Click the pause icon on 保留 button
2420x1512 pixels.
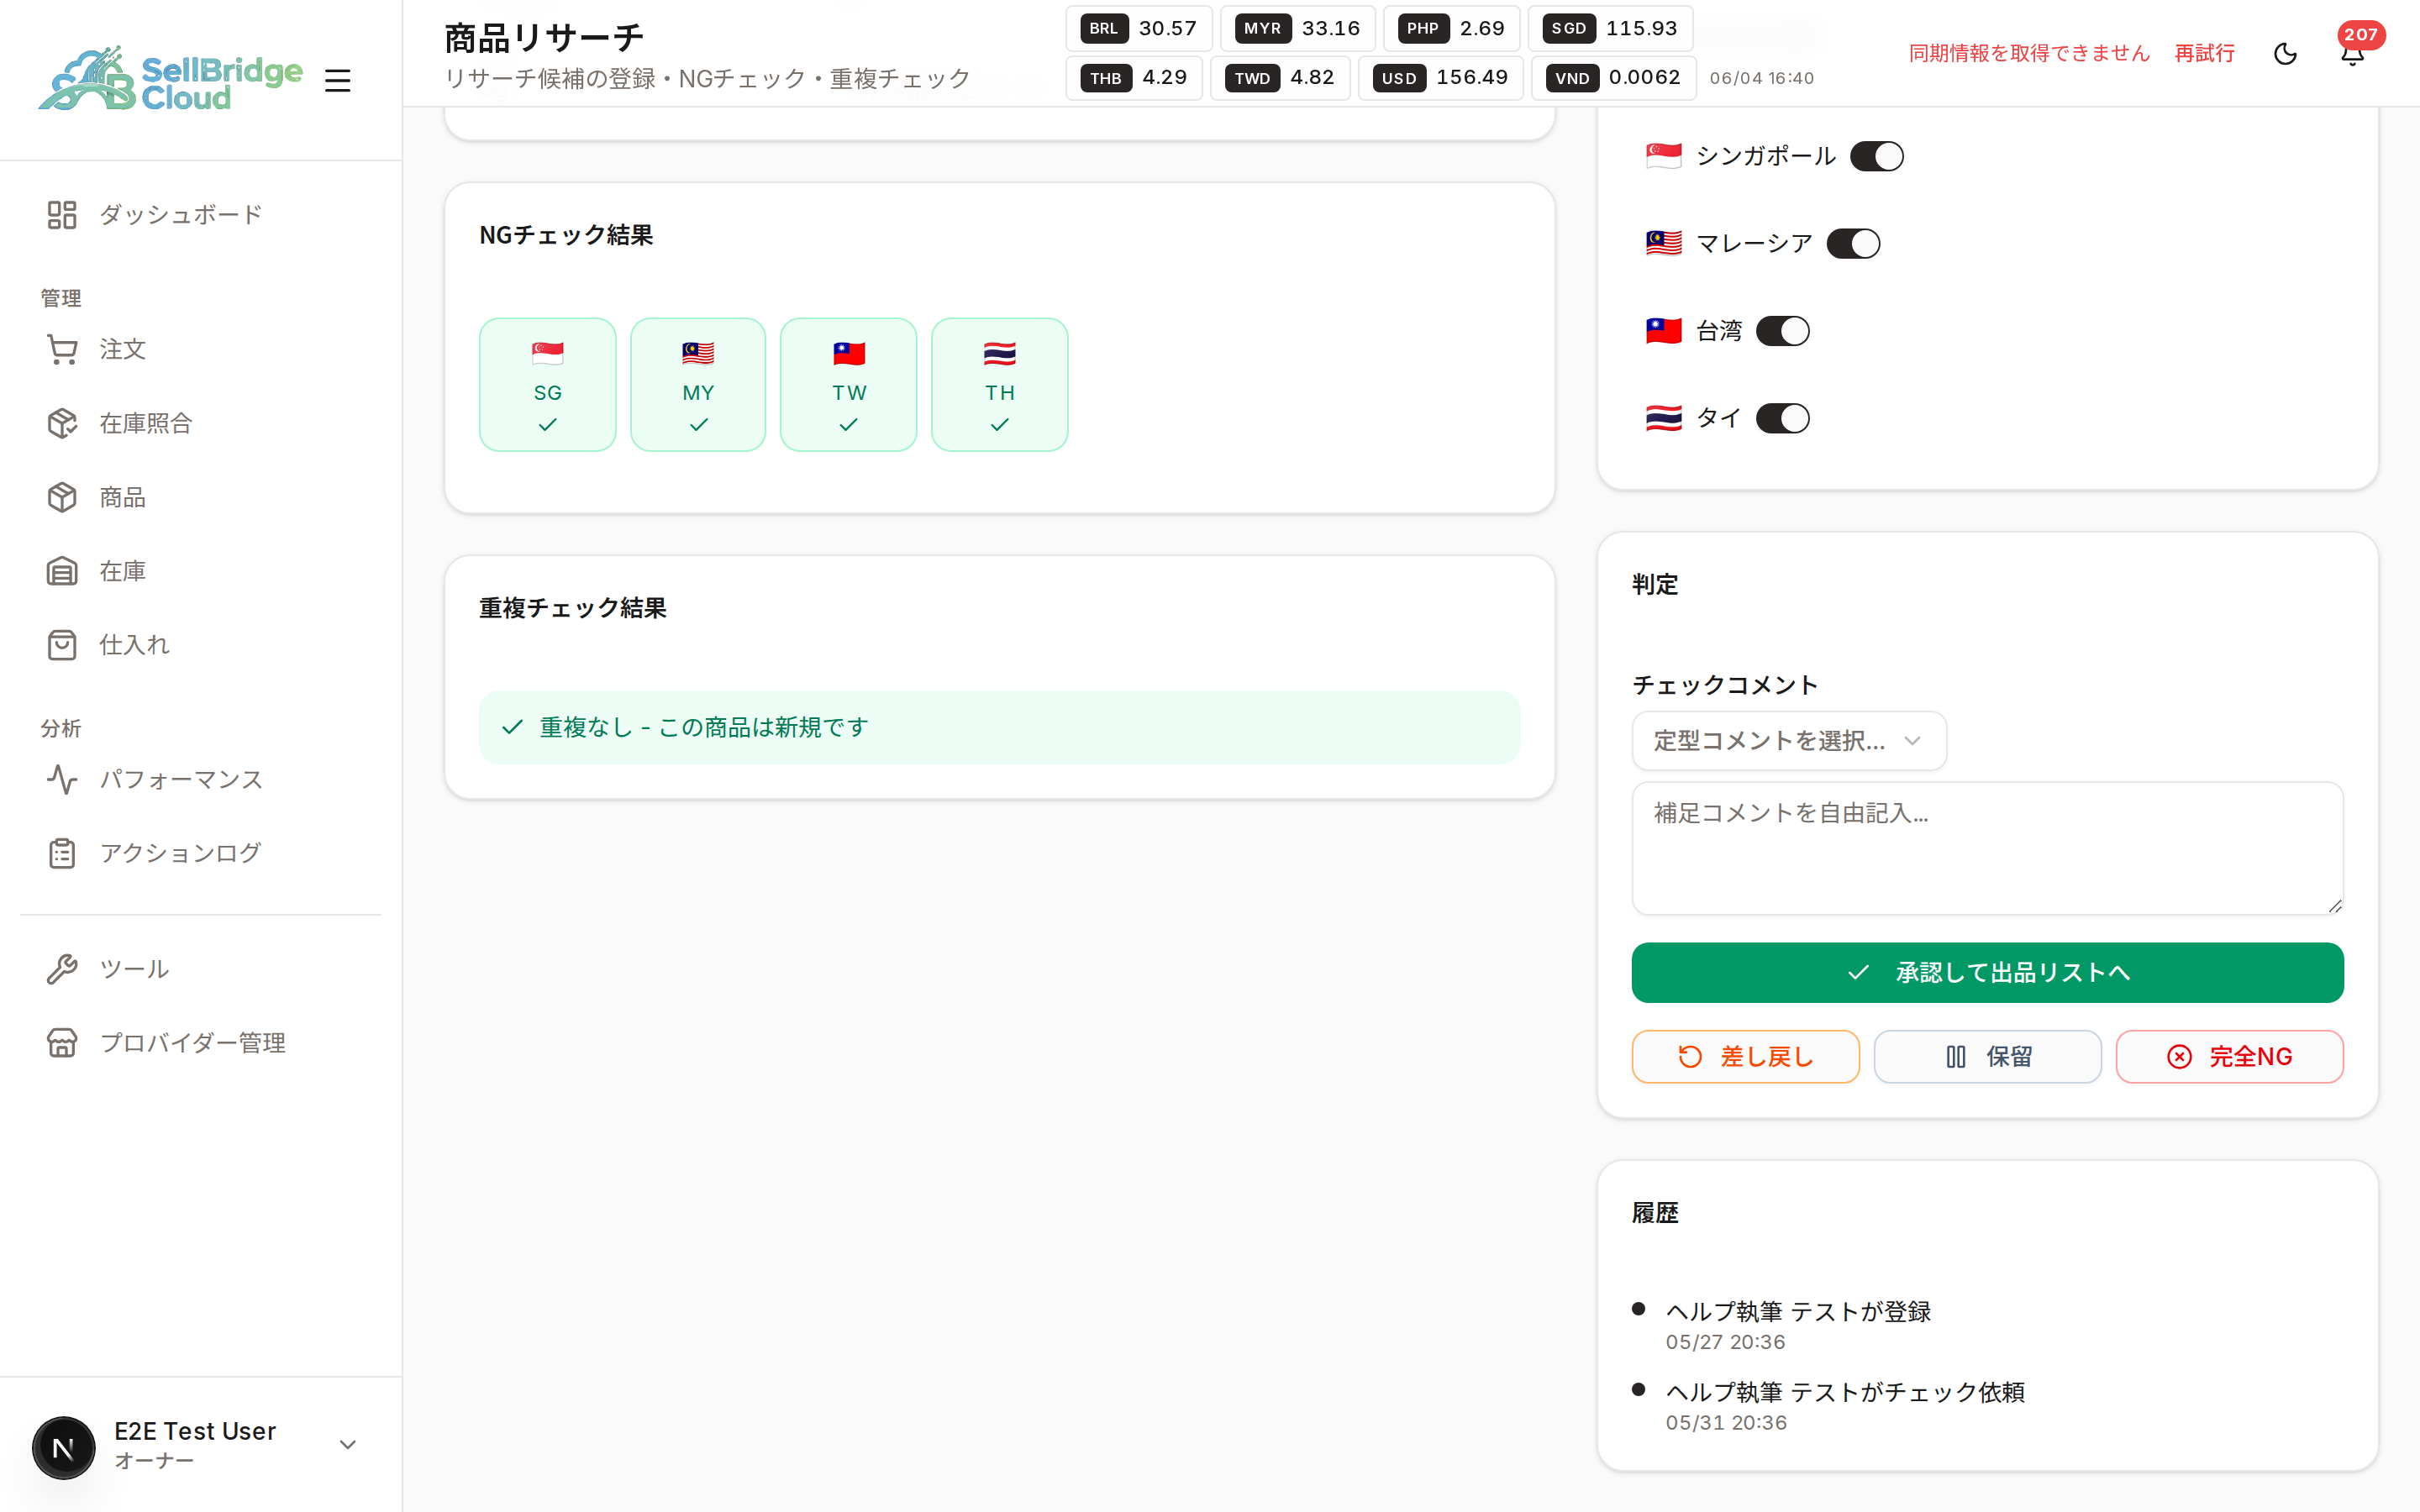point(1956,1057)
